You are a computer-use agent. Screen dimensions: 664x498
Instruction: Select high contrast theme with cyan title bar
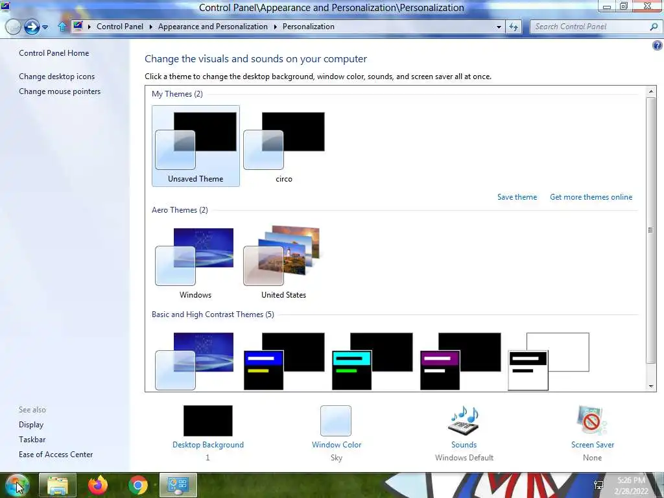point(372,361)
